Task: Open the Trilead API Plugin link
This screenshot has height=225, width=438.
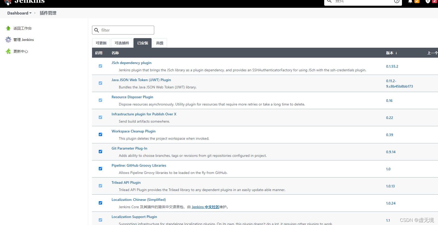Action: coord(126,183)
